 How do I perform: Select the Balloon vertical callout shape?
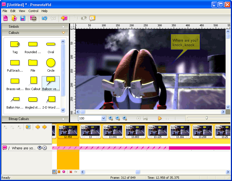[x=51, y=84]
